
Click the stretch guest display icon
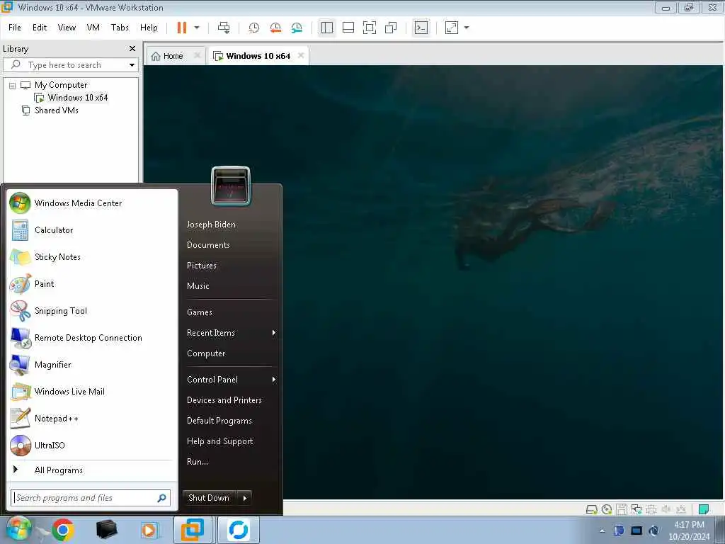coord(452,28)
